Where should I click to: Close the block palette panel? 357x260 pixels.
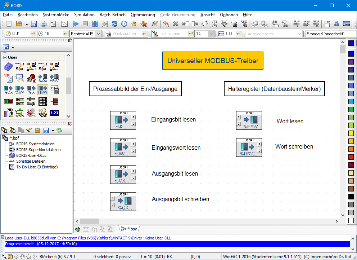[x=70, y=40]
